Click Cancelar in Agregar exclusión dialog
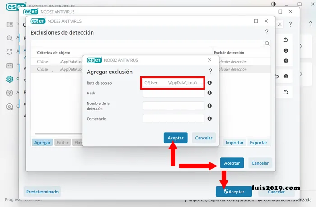 (204, 138)
